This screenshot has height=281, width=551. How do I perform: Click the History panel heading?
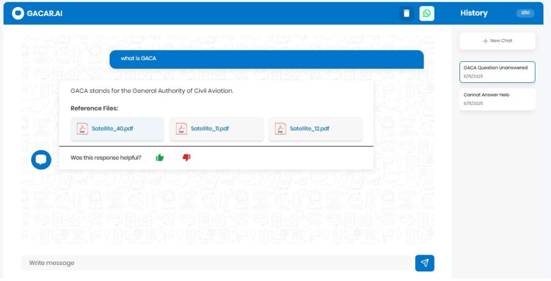[474, 13]
